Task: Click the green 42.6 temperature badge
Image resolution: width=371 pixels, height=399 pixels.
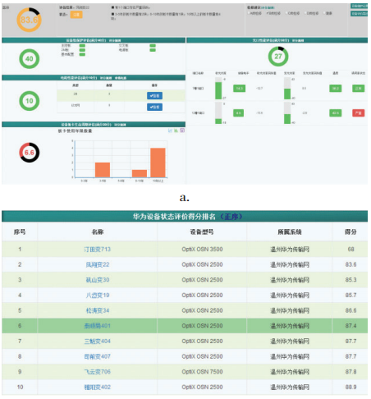Action: [336, 112]
